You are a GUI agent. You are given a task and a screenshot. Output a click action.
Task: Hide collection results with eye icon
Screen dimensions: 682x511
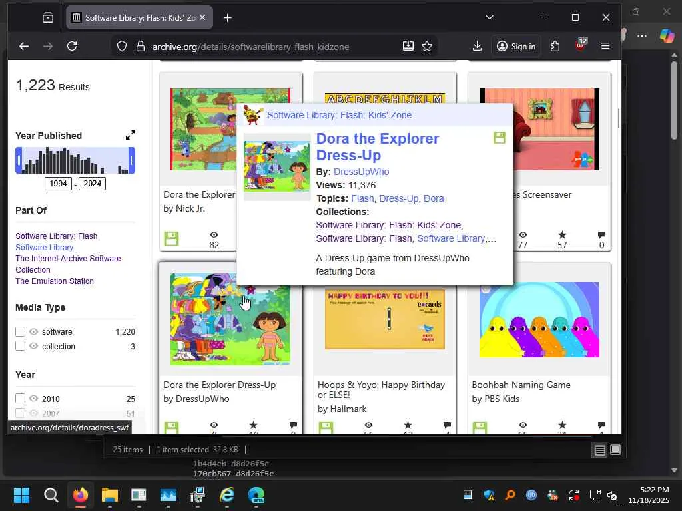(x=33, y=346)
